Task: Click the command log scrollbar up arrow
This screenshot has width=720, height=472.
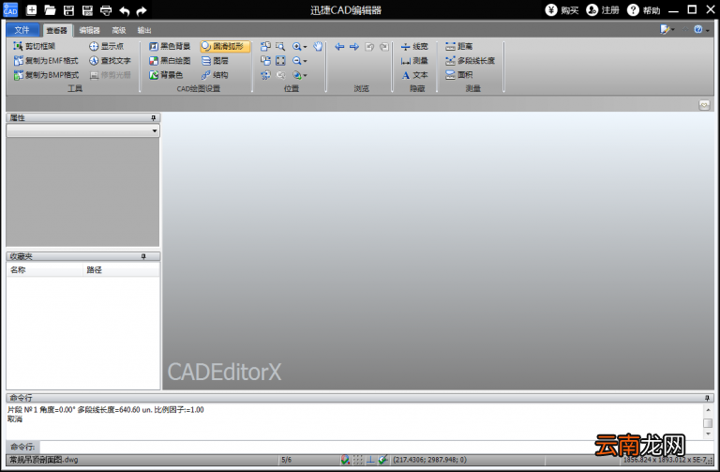Action: (x=708, y=409)
